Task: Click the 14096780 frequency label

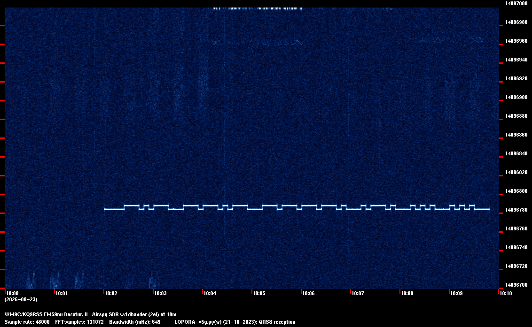Action: coord(516,210)
